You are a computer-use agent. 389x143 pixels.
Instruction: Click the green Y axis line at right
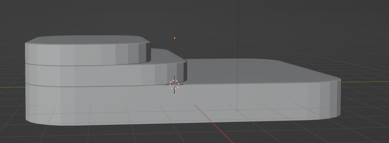pyautogui.click(x=365, y=82)
